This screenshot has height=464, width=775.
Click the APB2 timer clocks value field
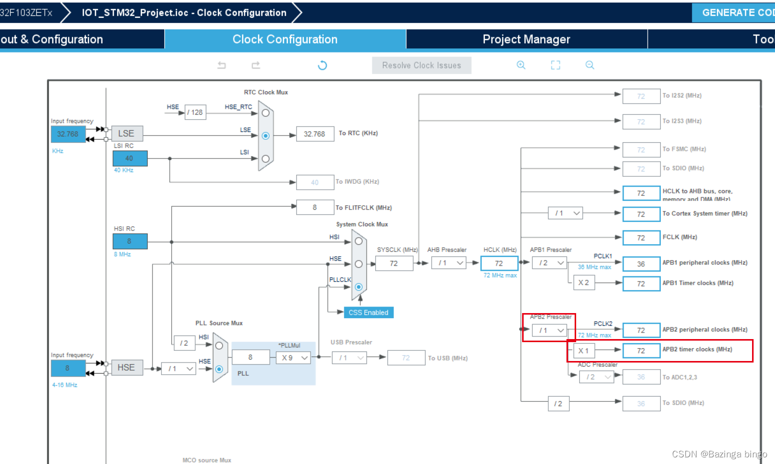pos(641,351)
